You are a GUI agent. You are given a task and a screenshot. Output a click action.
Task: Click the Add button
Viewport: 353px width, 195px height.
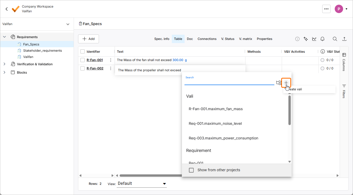click(89, 39)
